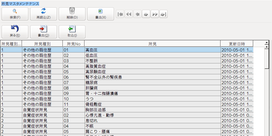272x136 pixels.
Task: Click the vertical scrollbar thumb
Action: (x=267, y=59)
